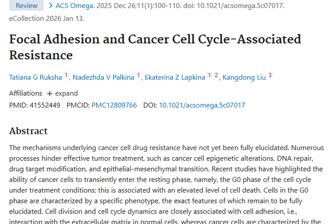Click superscript 1 after Tatiana G Ruksha

pos(66,75)
